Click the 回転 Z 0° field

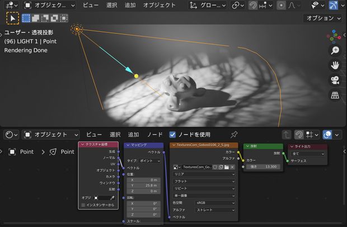144,214
